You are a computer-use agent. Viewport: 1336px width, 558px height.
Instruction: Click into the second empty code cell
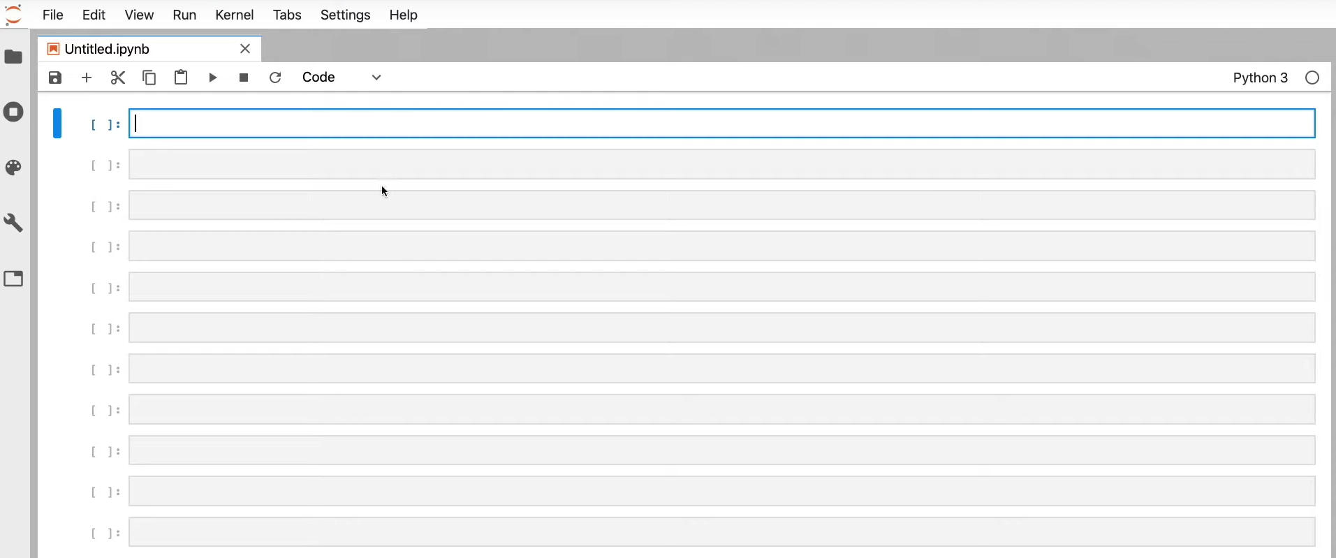click(x=721, y=165)
